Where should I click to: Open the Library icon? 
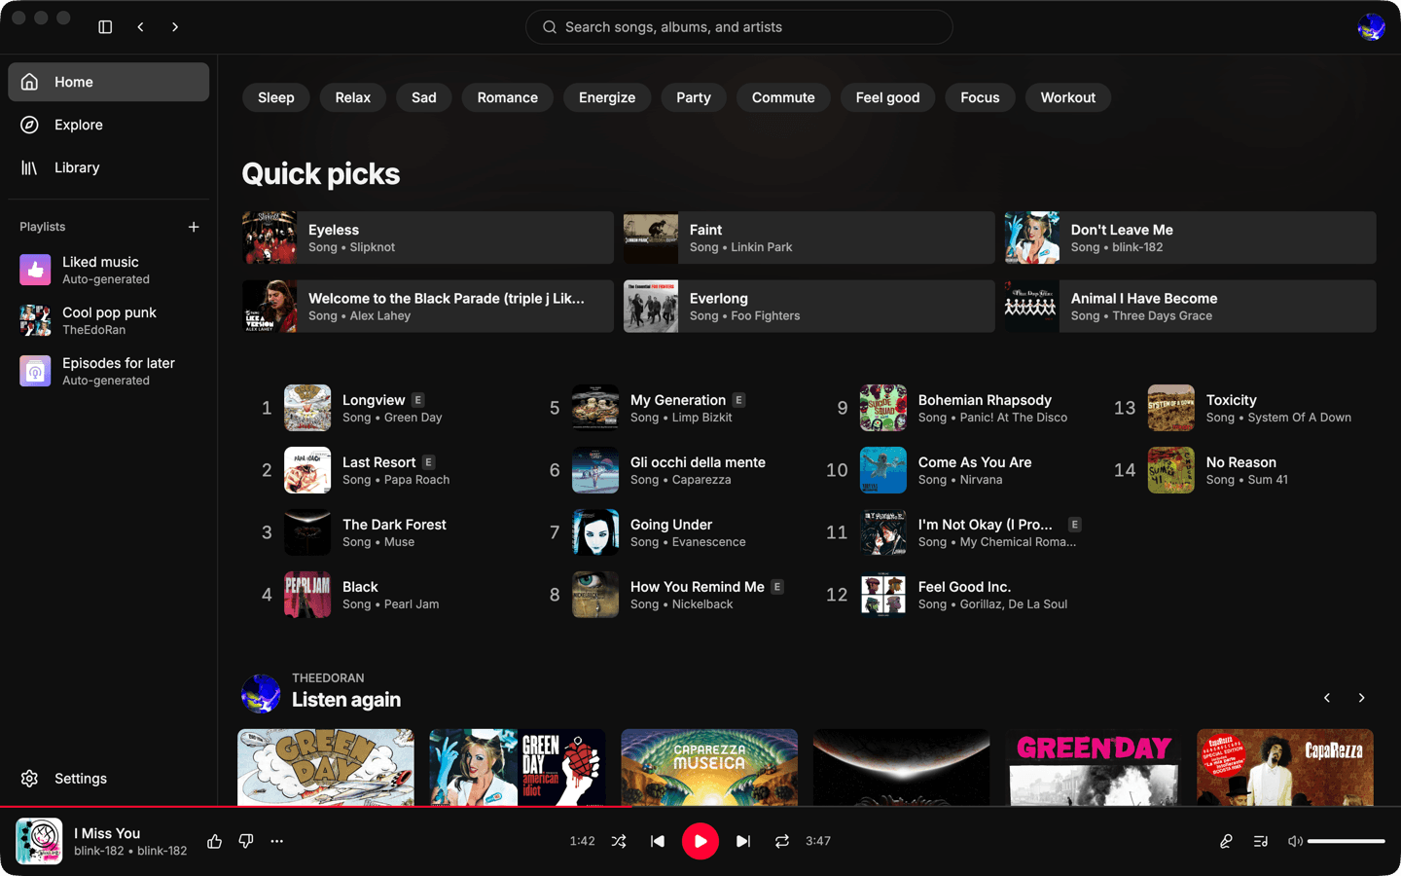pos(30,167)
